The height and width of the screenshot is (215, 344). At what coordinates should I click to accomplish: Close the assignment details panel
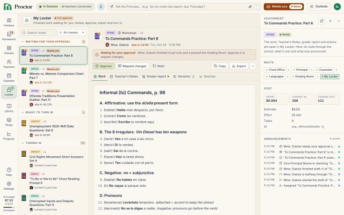point(330,21)
